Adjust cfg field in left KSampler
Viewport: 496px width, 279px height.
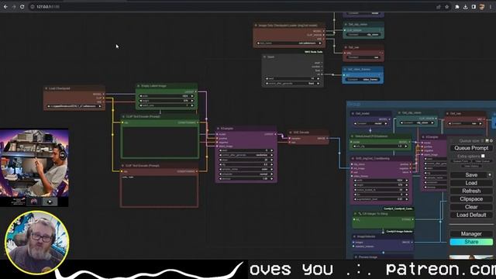click(x=246, y=164)
